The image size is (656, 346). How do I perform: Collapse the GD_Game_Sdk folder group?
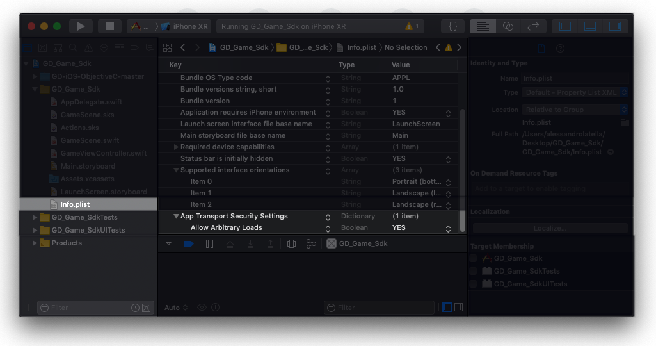click(35, 89)
